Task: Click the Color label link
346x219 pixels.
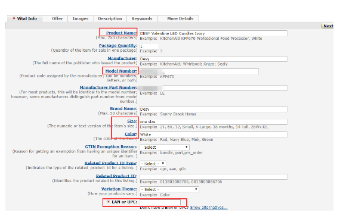Action: [131, 134]
